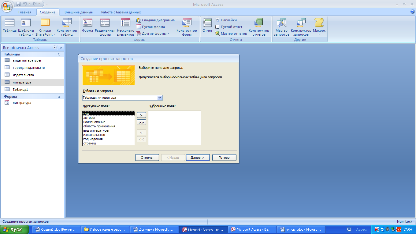
Task: Select field наименование
Action: (x=109, y=122)
